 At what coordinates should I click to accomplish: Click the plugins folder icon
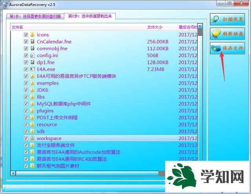pyautogui.click(x=32, y=111)
